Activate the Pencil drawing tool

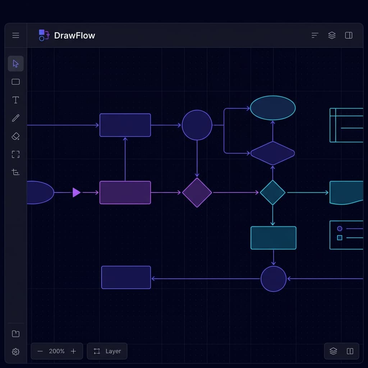[x=15, y=118]
